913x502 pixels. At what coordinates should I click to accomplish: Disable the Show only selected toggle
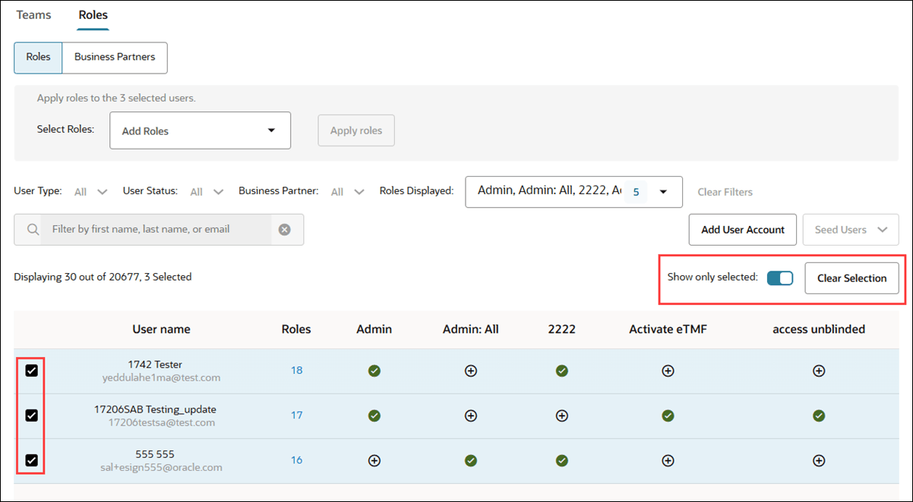tap(779, 278)
